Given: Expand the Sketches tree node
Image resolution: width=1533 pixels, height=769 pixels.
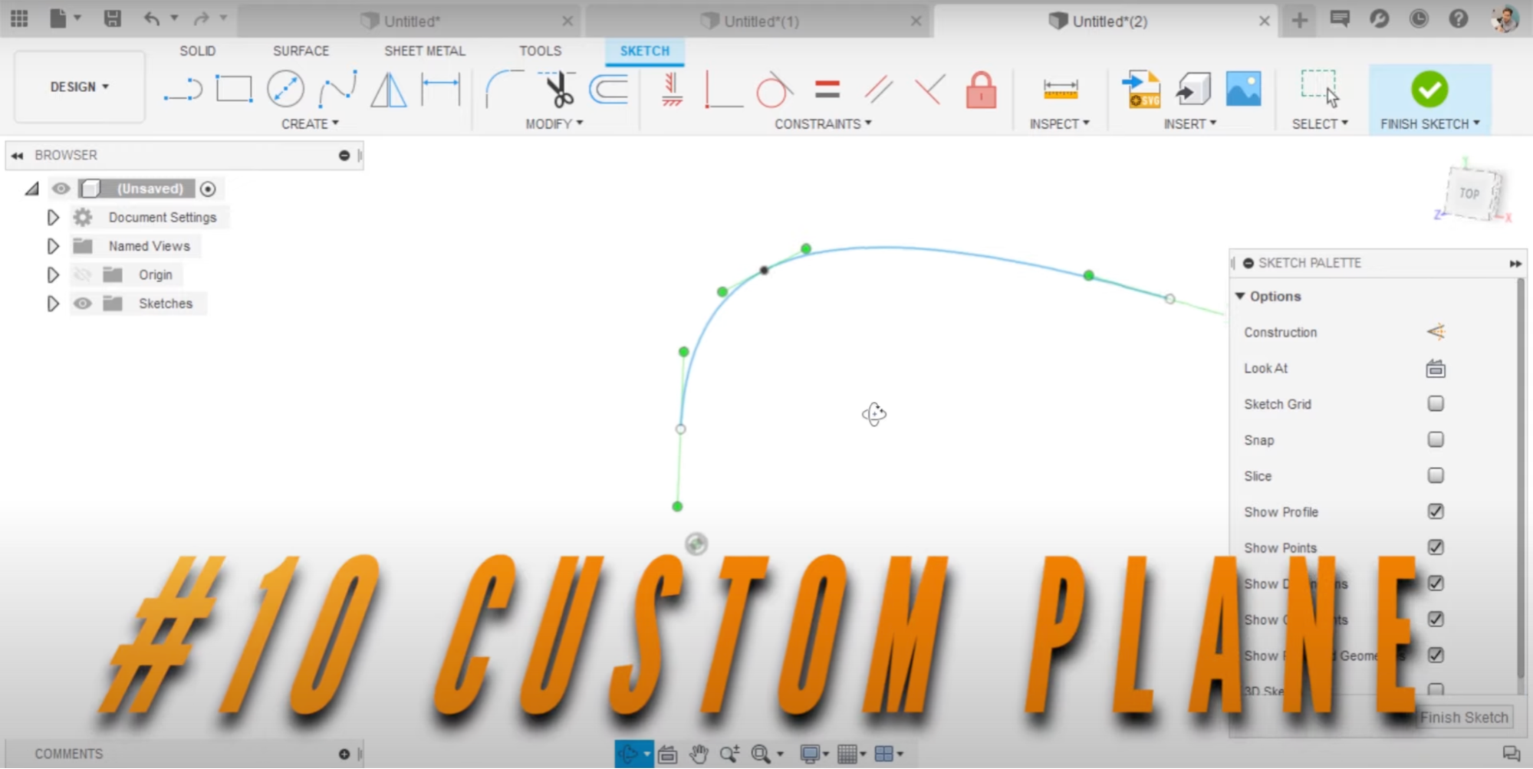Looking at the screenshot, I should pos(53,304).
